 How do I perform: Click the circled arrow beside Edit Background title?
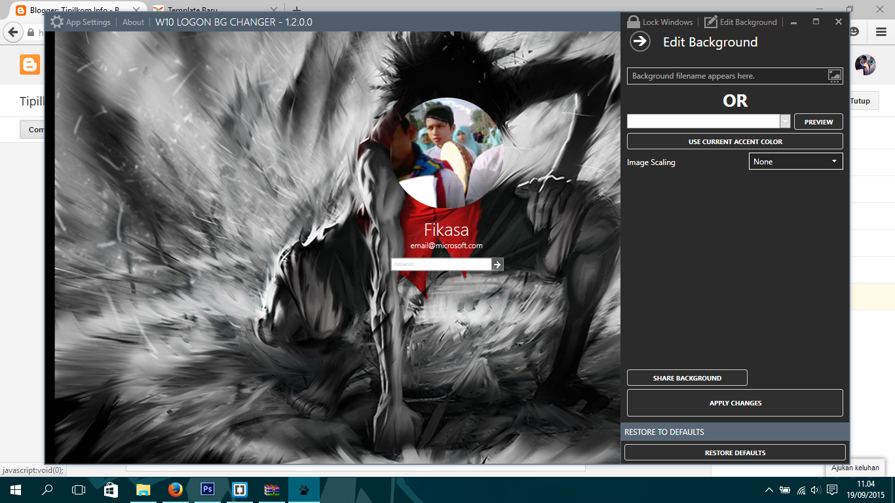tap(640, 42)
